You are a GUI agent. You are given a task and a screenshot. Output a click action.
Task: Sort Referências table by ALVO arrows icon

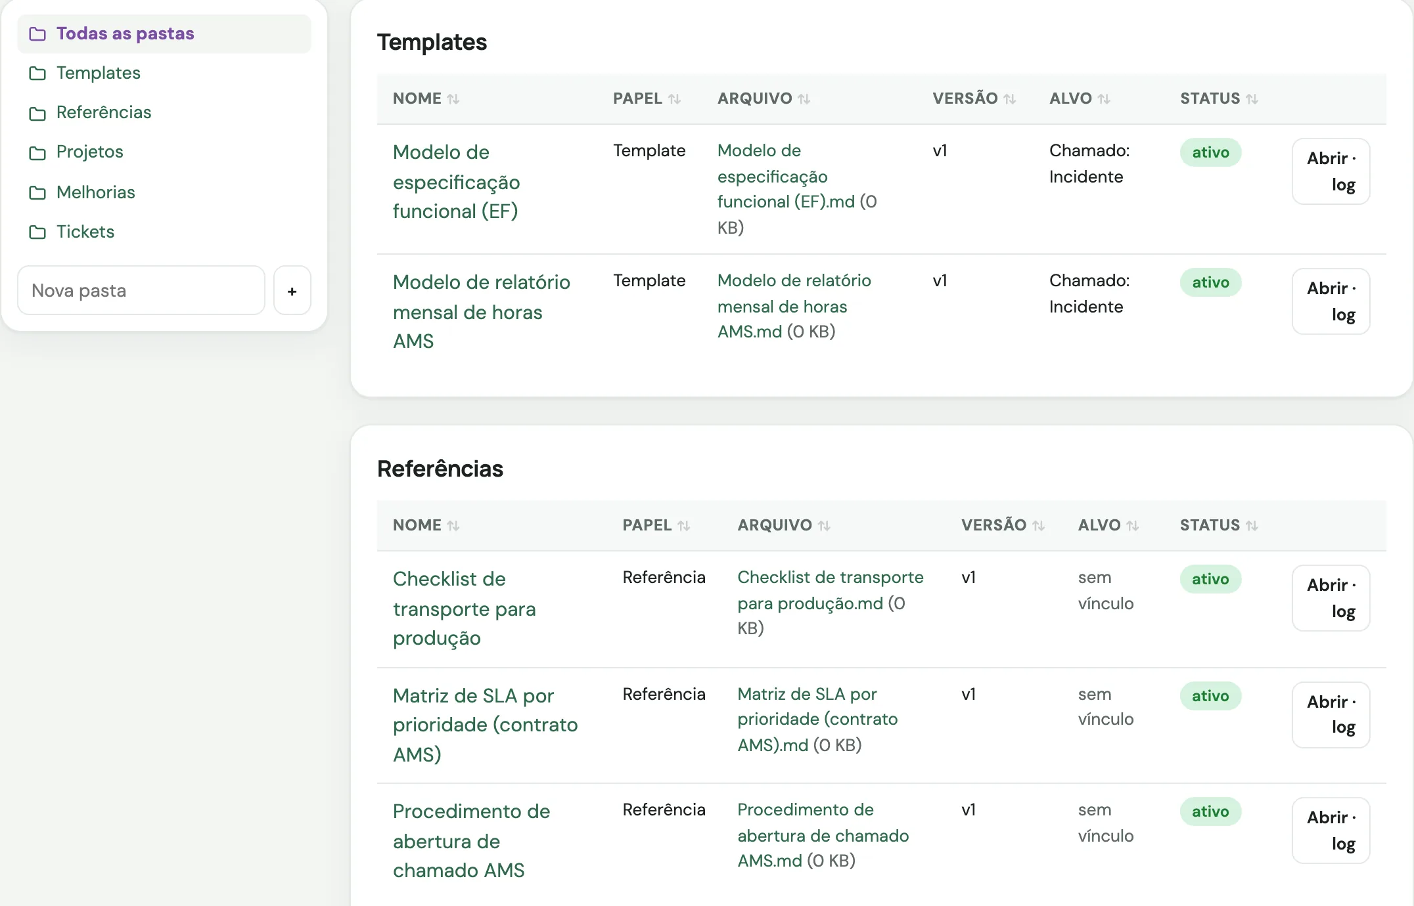point(1133,526)
